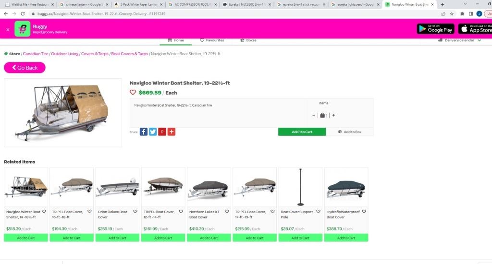Click the Buggy logo in banner
The width and height of the screenshot is (492, 264).
click(22, 29)
